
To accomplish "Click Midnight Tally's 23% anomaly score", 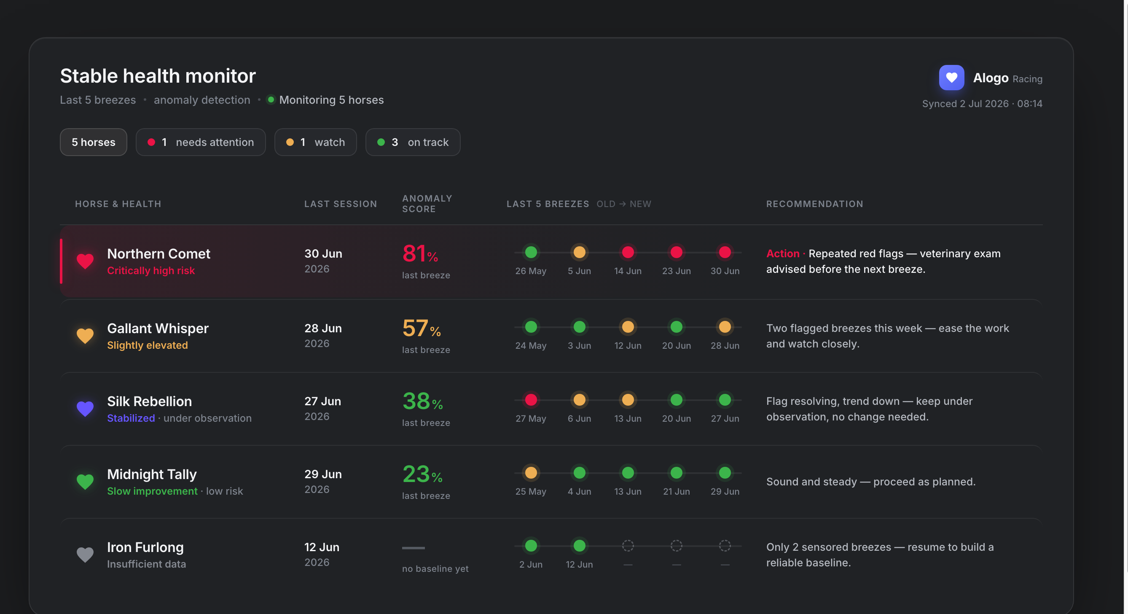I will (422, 474).
